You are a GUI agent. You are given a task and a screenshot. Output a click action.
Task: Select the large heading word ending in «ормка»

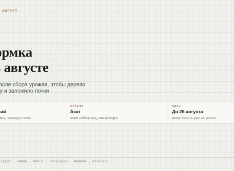pyautogui.click(x=16, y=53)
